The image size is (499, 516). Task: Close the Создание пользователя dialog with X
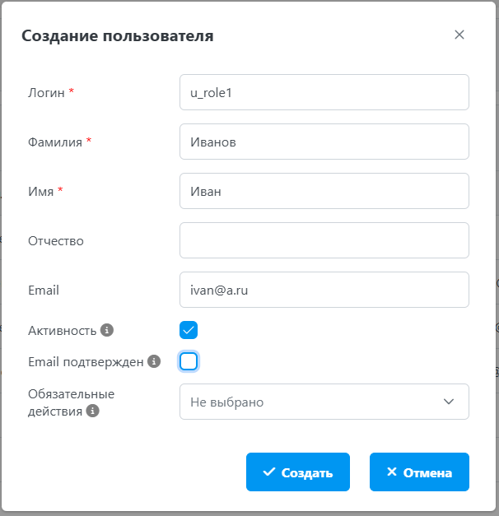(459, 35)
